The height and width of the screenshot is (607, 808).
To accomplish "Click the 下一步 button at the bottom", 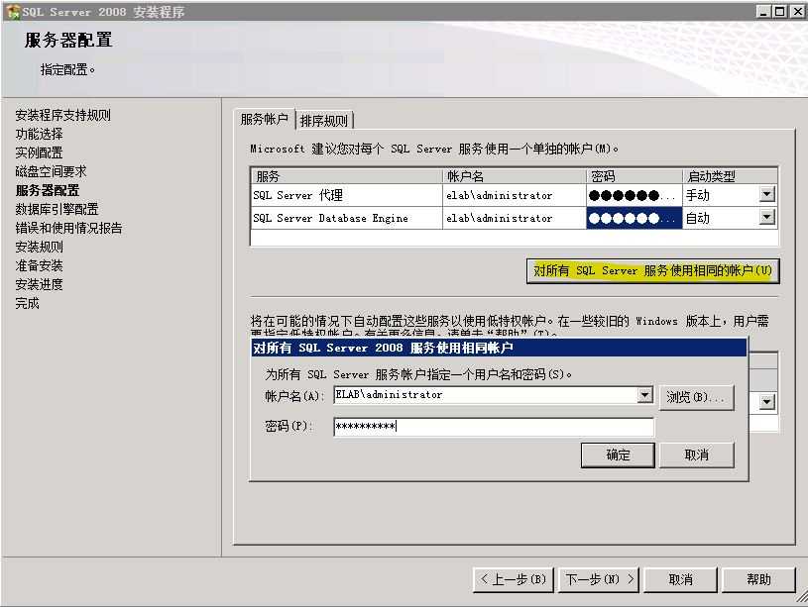I will [x=598, y=579].
